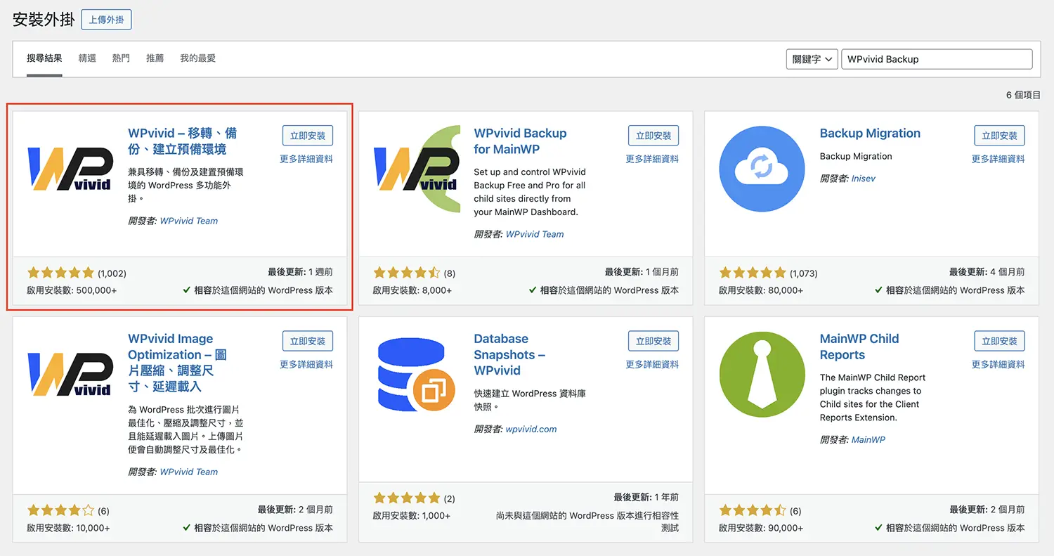Open the Database Snapshots – WPvivid title
This screenshot has height=556, width=1054.
(x=509, y=354)
